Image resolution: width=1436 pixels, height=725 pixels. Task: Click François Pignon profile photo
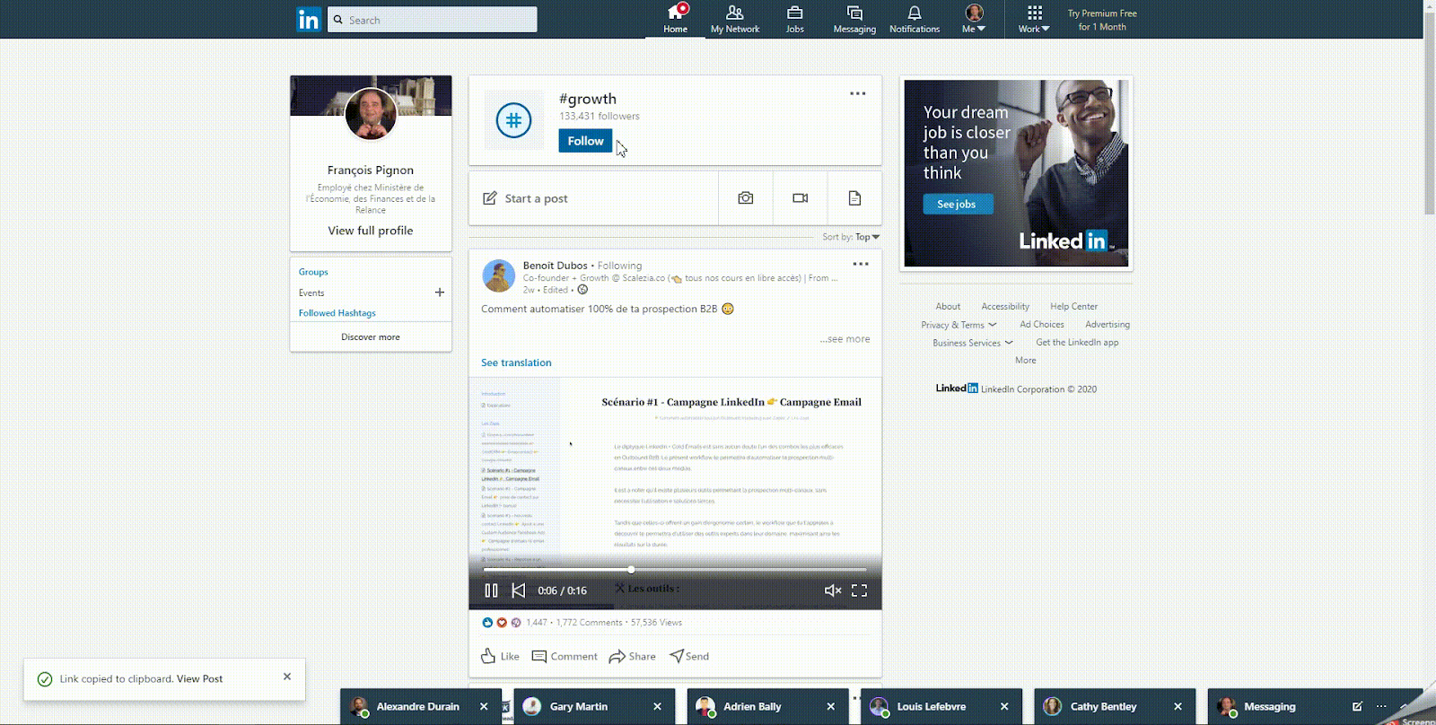(x=371, y=114)
